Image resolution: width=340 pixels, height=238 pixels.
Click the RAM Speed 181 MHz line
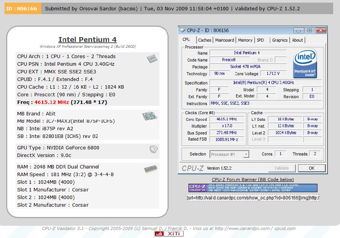click(x=65, y=174)
